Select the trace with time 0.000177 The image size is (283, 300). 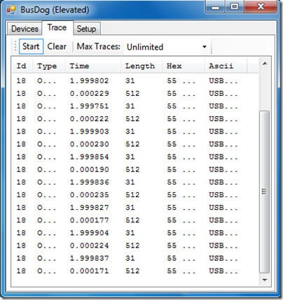coord(135,220)
